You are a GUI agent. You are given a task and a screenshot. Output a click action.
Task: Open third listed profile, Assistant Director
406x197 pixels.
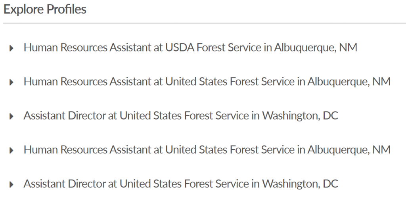point(181,116)
